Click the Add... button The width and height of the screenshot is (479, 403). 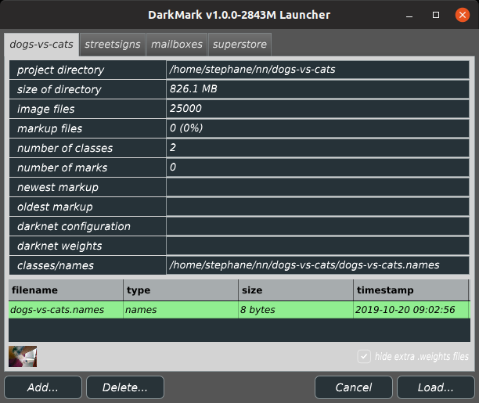pyautogui.click(x=43, y=387)
